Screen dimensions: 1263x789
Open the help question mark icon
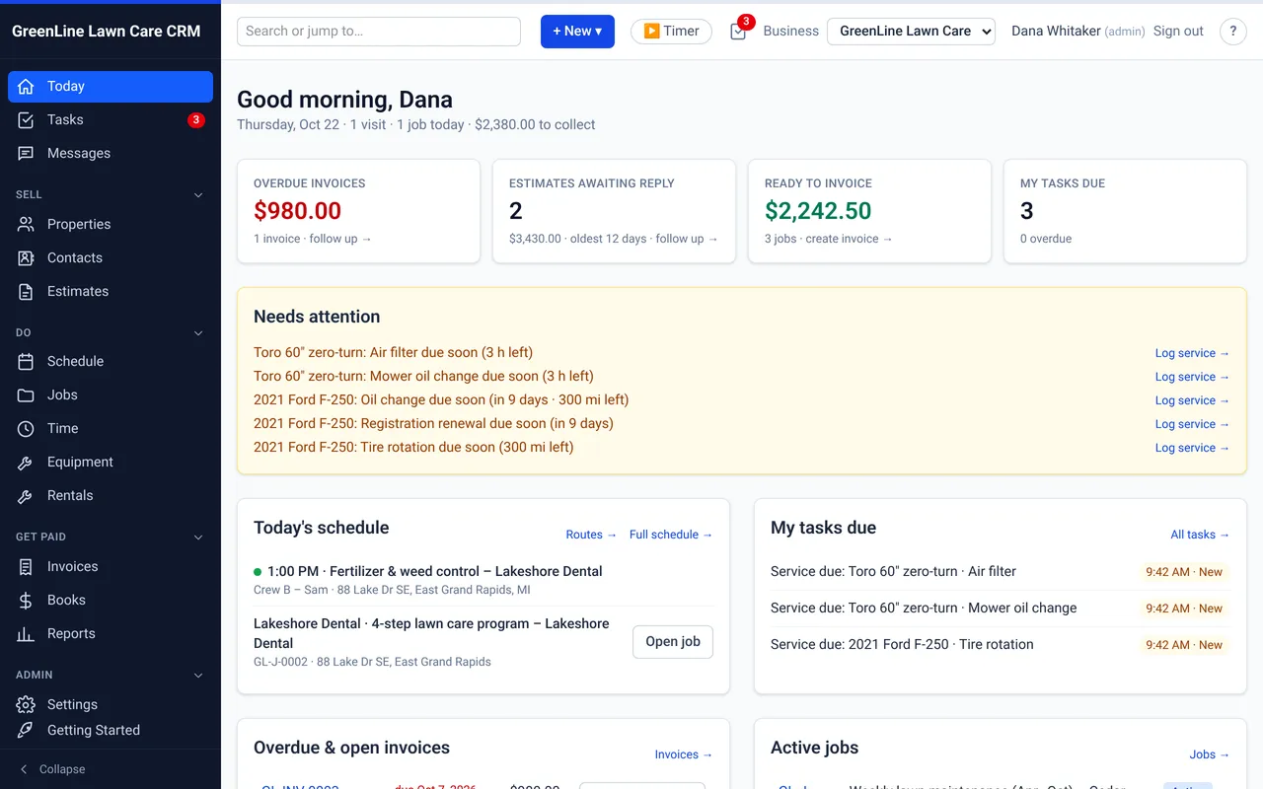1233,32
